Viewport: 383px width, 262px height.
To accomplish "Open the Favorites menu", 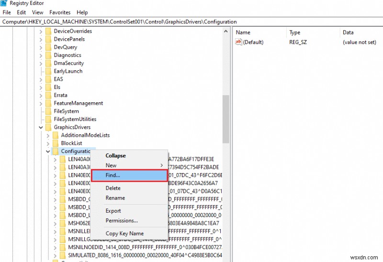I will click(x=60, y=12).
